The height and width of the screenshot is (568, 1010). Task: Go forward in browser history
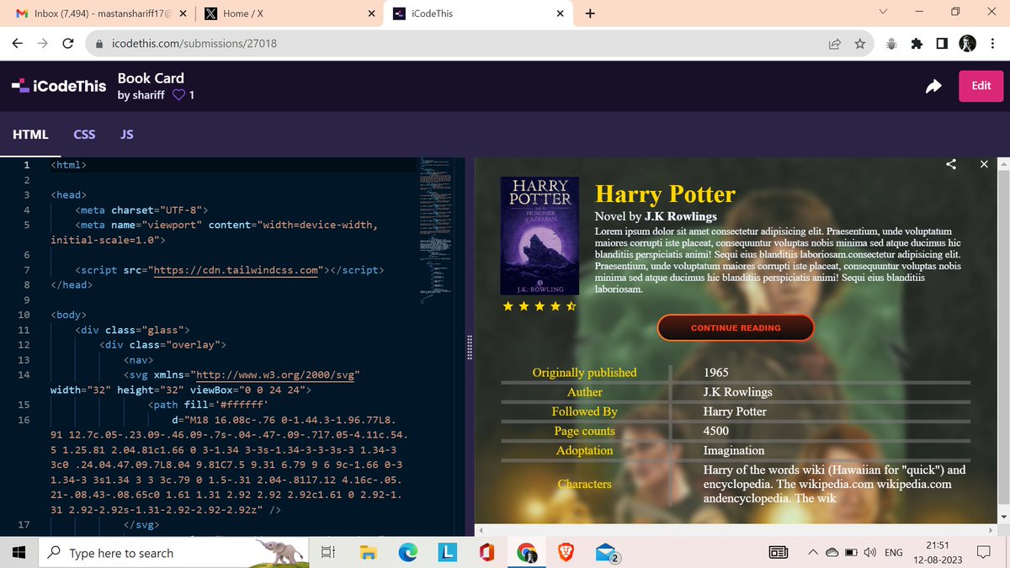(42, 44)
